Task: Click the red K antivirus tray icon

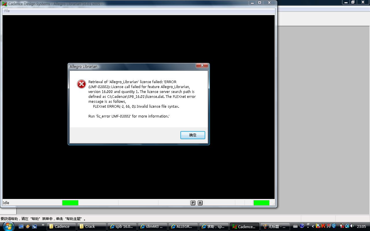Action: tap(323, 226)
